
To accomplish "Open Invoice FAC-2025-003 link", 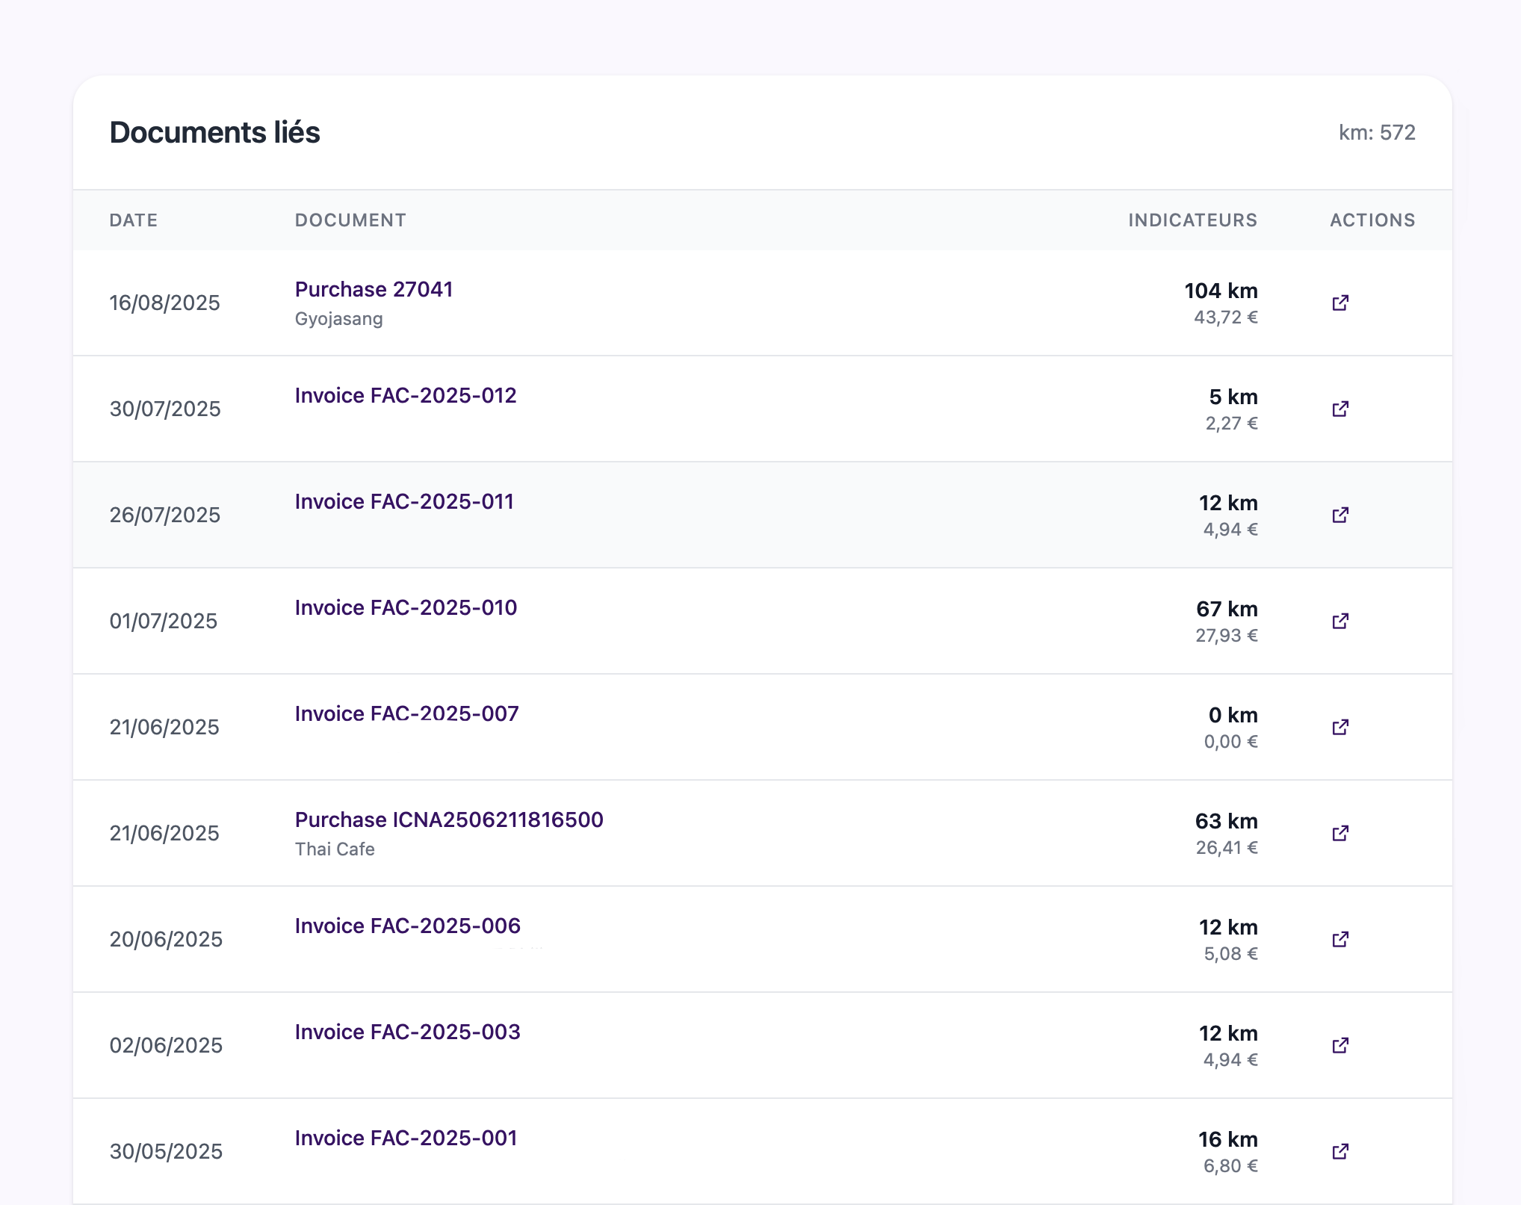I will click(407, 1032).
